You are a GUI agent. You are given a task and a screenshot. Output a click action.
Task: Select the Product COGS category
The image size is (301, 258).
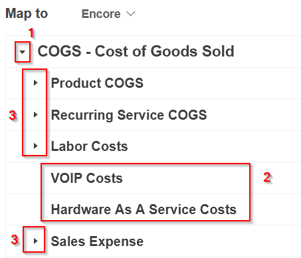(97, 83)
